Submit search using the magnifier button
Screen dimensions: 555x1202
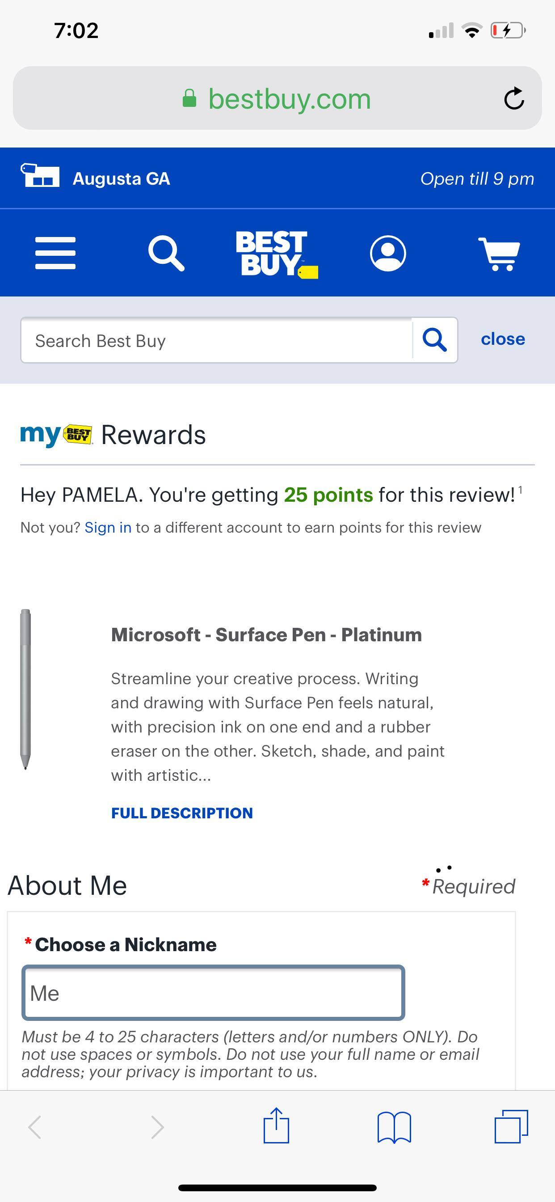pos(435,340)
